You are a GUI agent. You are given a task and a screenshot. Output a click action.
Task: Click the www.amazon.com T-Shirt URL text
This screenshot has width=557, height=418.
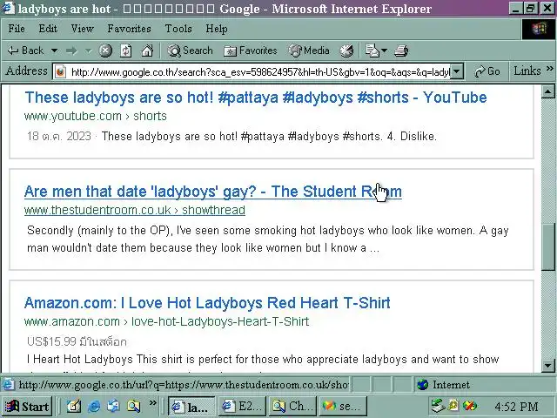[166, 321]
